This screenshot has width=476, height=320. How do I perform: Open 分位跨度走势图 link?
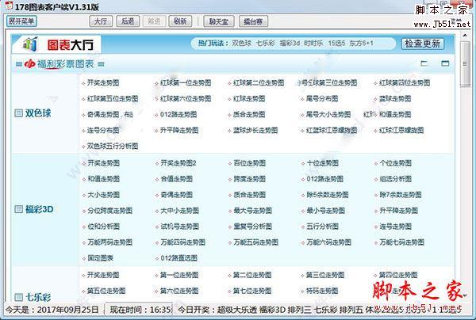point(110,211)
